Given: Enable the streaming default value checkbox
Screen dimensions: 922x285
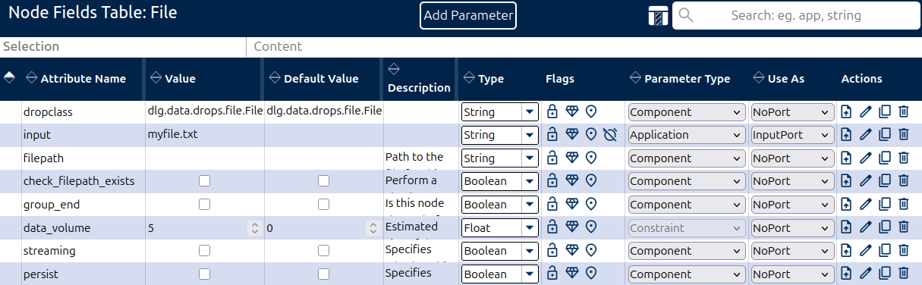Looking at the screenshot, I should click(x=324, y=251).
